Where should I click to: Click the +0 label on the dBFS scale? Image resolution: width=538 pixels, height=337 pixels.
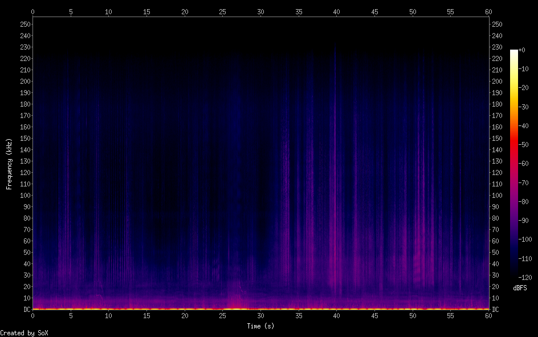(522, 50)
